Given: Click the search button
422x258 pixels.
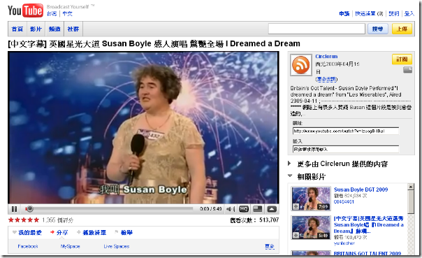Looking at the screenshot, I should pos(377,29).
